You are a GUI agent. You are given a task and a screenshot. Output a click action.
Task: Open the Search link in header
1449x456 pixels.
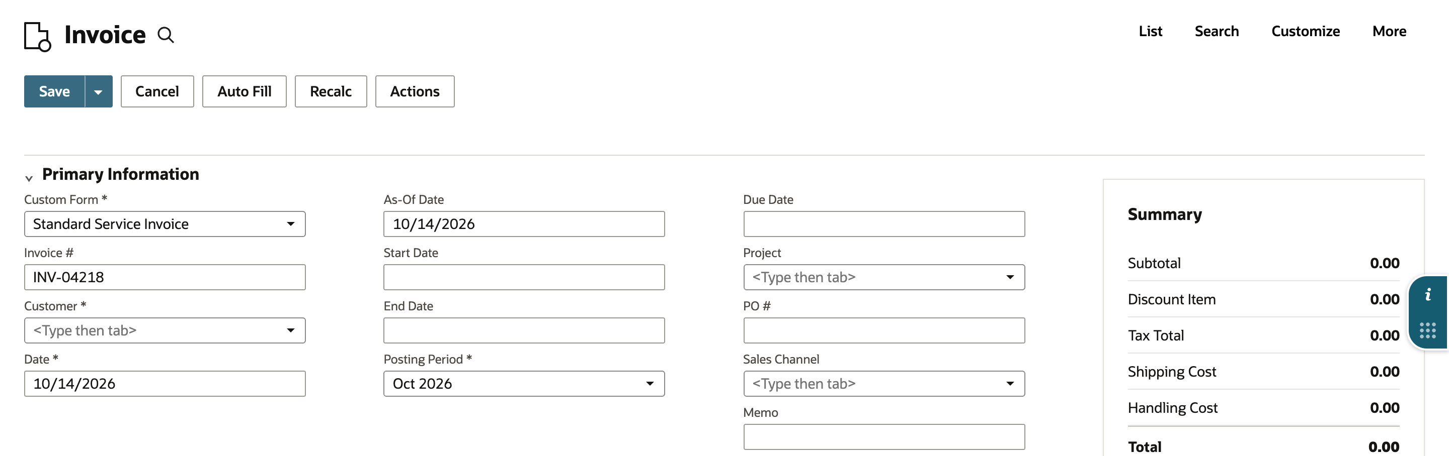[1217, 32]
